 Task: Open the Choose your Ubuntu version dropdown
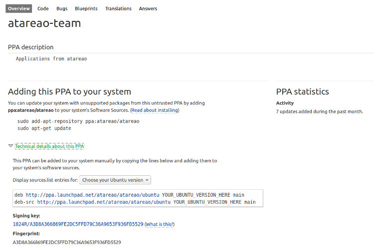pos(115,180)
